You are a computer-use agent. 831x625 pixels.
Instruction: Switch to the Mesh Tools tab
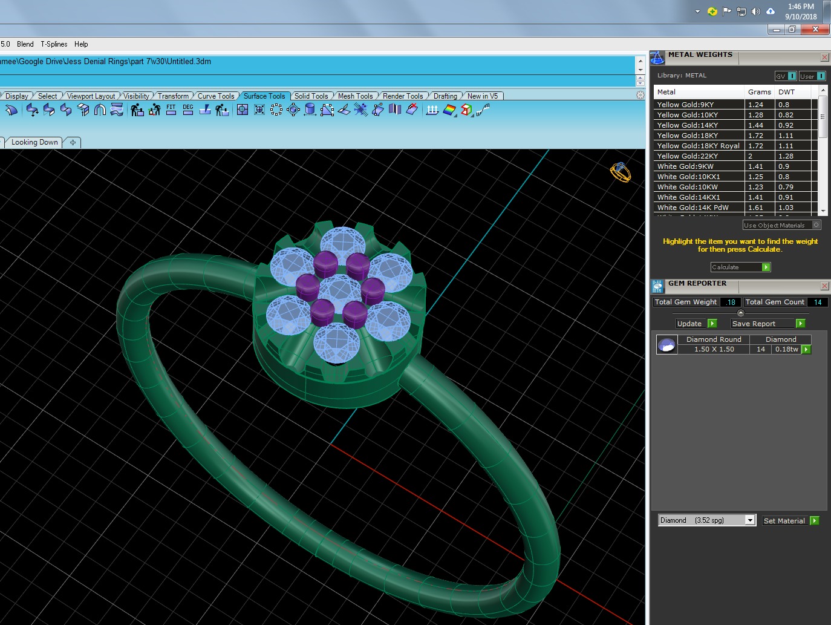click(355, 96)
